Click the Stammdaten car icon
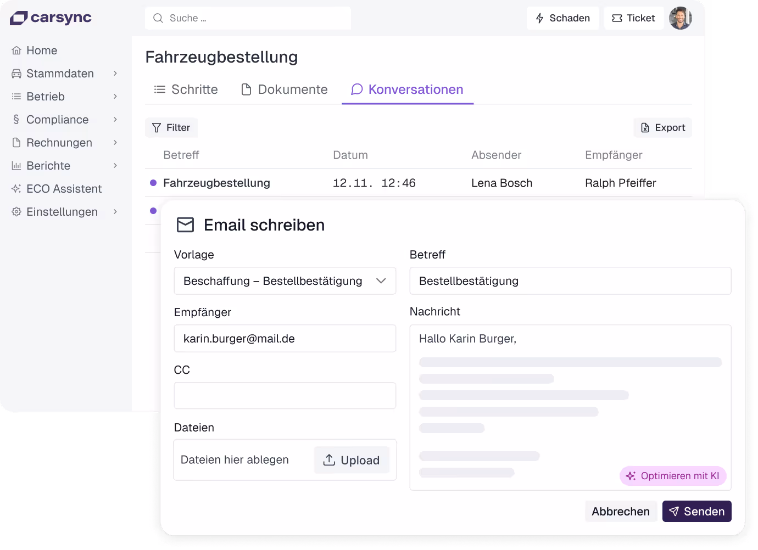 (16, 74)
